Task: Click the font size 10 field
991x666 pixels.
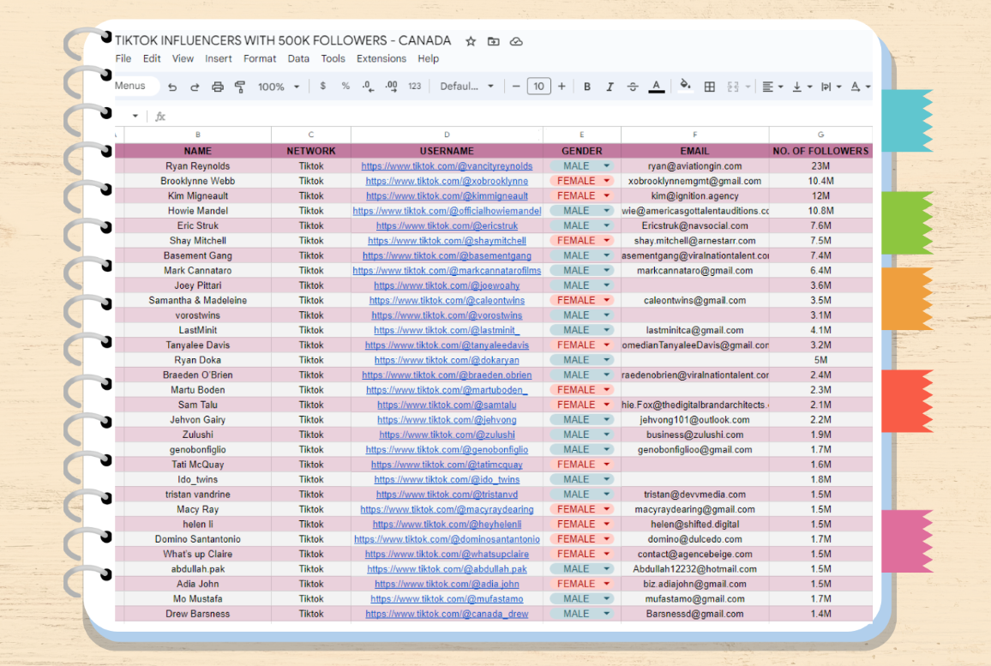Action: (x=538, y=87)
